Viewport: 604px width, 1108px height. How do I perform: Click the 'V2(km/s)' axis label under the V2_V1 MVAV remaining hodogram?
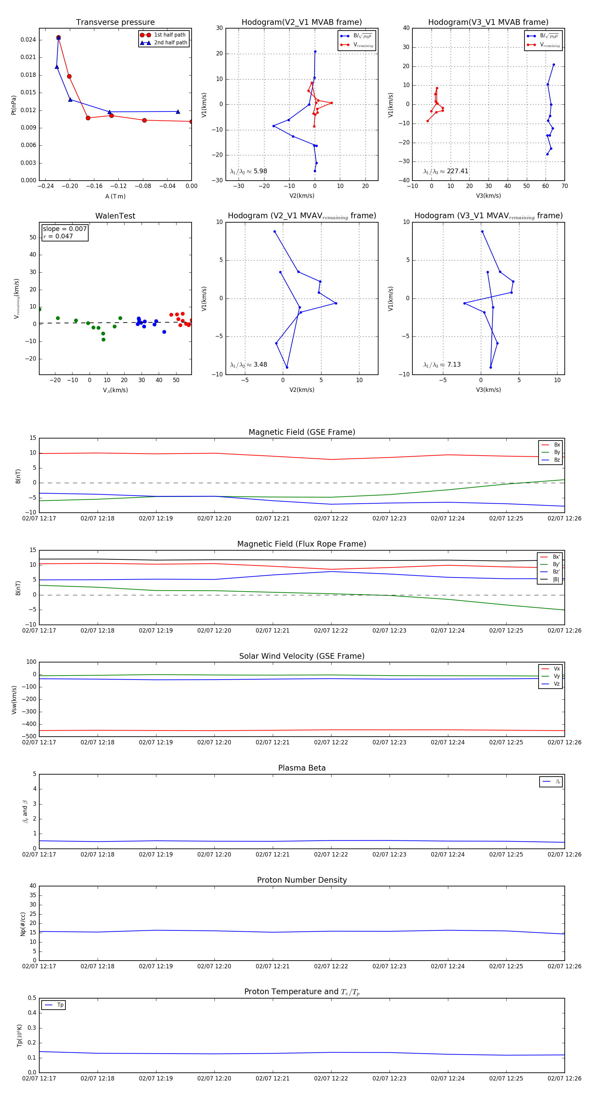(x=302, y=390)
